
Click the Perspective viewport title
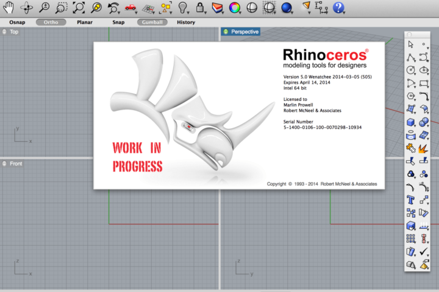[244, 32]
